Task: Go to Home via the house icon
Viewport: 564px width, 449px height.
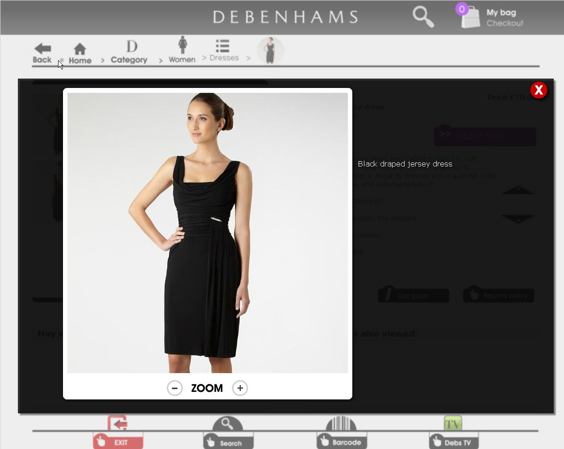Action: tap(80, 49)
